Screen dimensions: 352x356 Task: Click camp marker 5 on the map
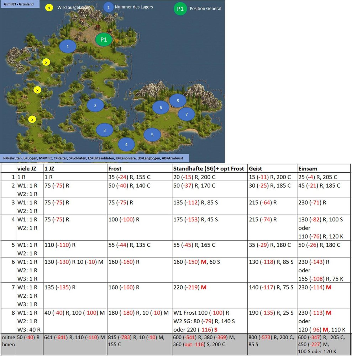click(x=152, y=135)
